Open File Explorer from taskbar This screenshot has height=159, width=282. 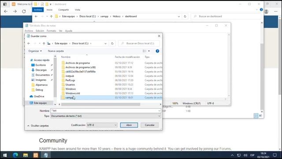click(26, 155)
